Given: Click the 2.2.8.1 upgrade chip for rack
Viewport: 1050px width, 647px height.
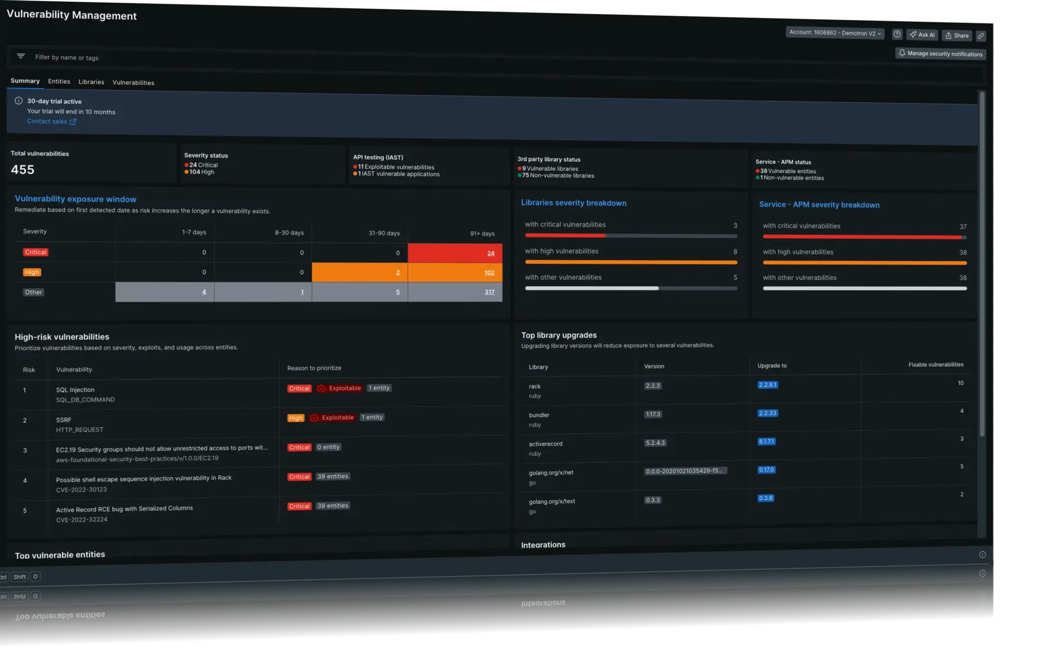Looking at the screenshot, I should (767, 384).
